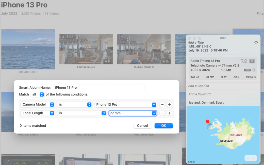Click the white balance camera icon

[244, 61]
